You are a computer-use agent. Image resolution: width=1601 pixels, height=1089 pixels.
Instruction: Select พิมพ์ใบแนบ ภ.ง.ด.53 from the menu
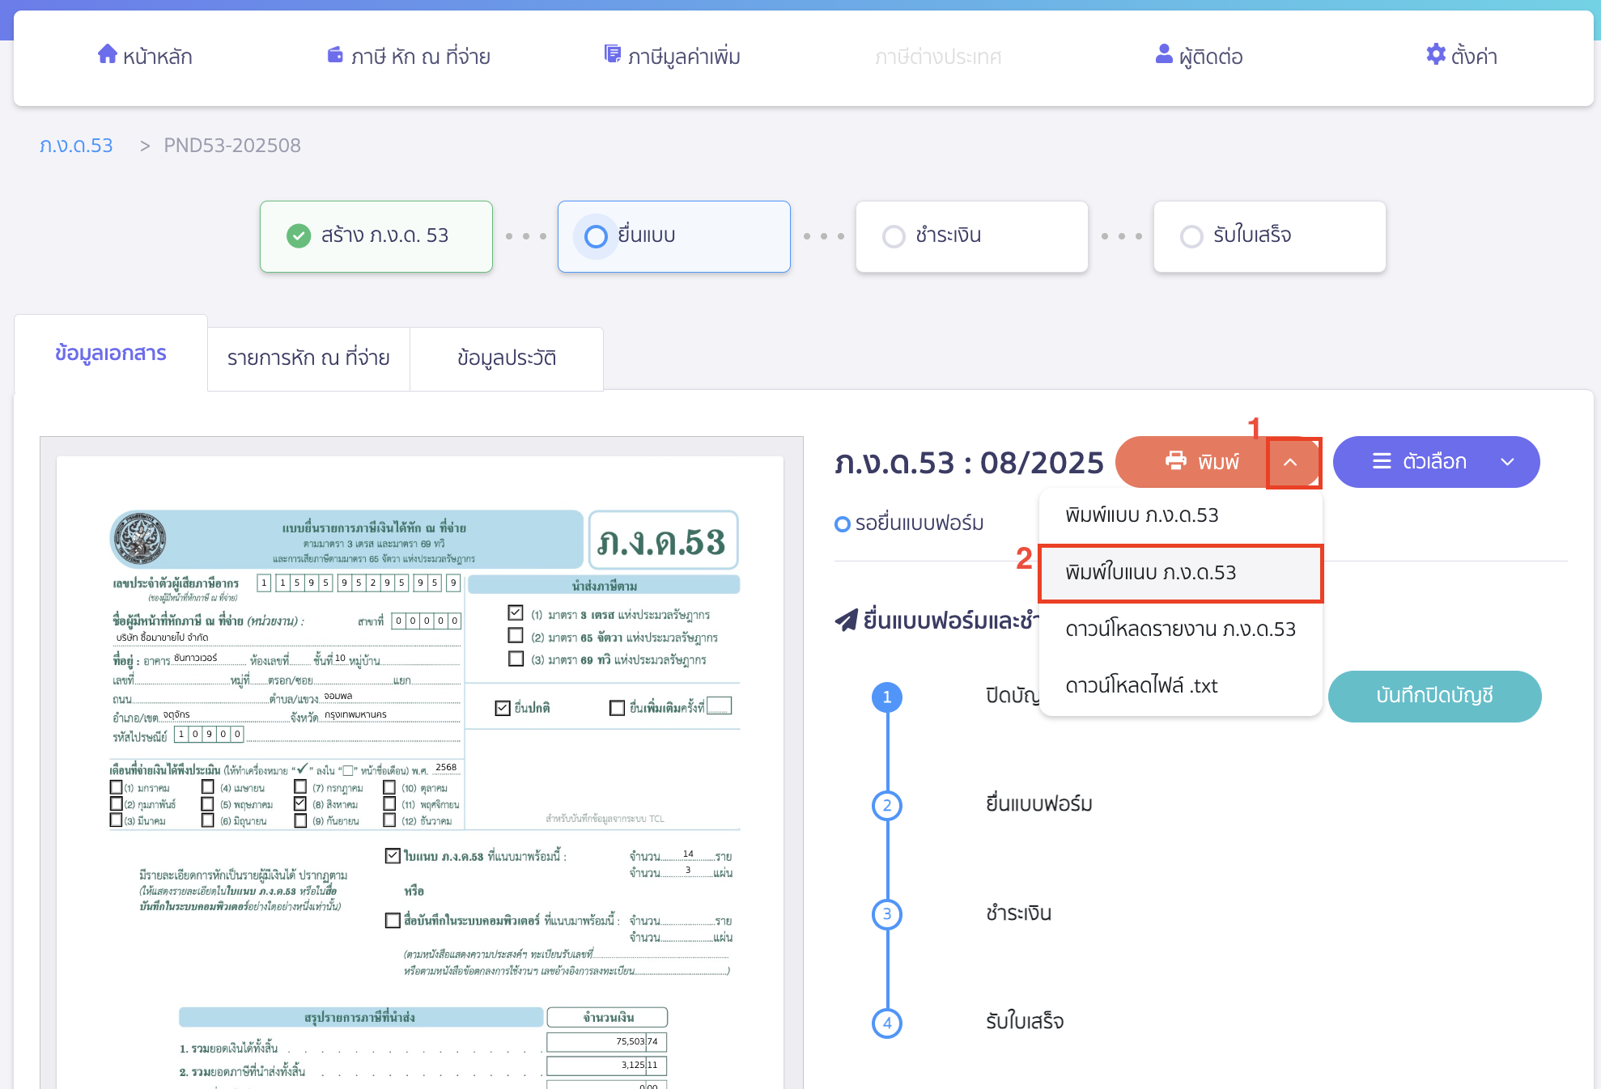[x=1150, y=573]
